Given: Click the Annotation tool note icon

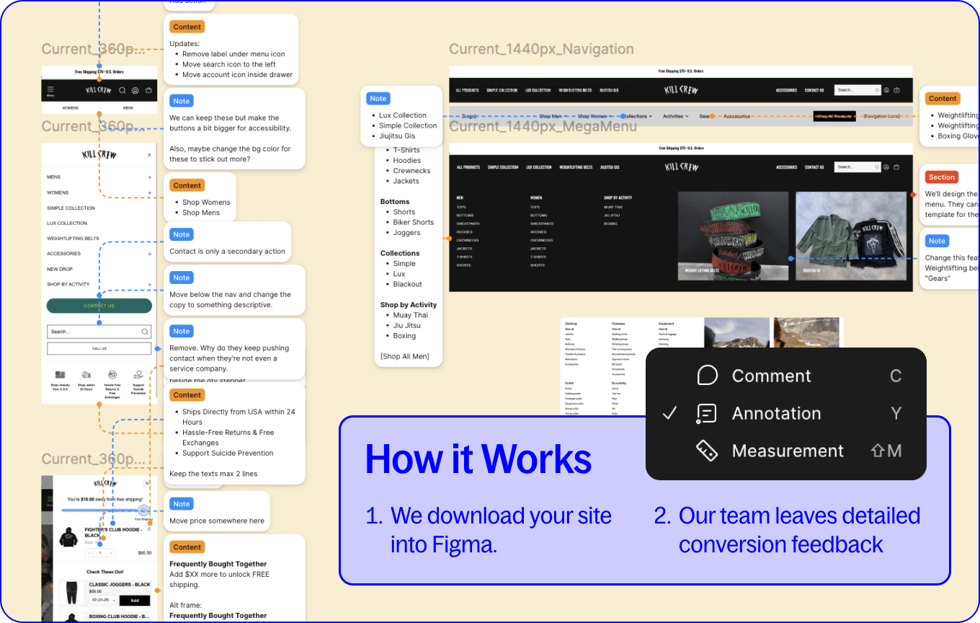Looking at the screenshot, I should coord(707,413).
